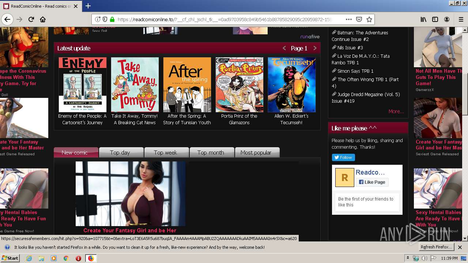Show the sidebars icon
Image resolution: width=468 pixels, height=263 pixels.
(435, 19)
